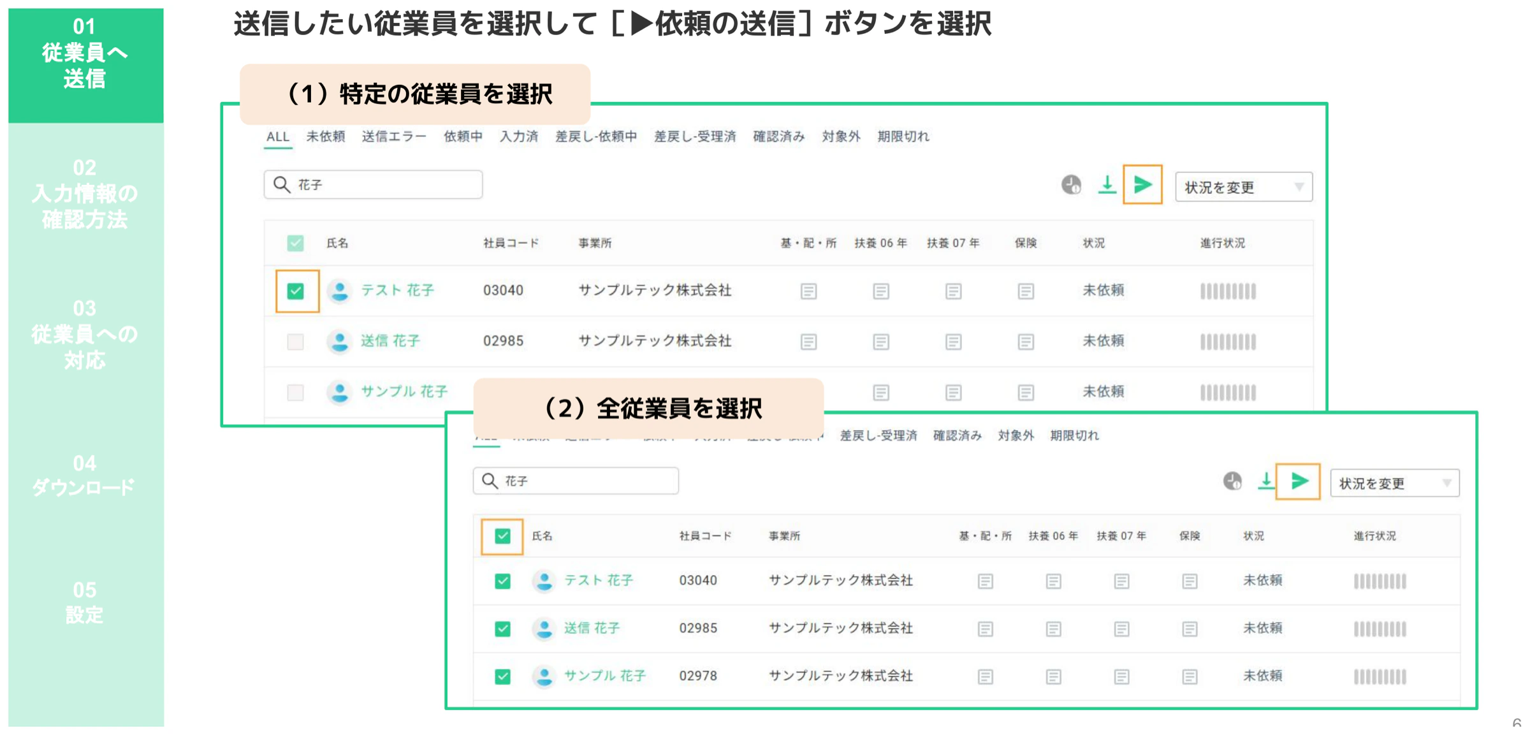This screenshot has height=735, width=1530.
Task: Select the 05 設定 sidebar section
Action: pos(85,602)
